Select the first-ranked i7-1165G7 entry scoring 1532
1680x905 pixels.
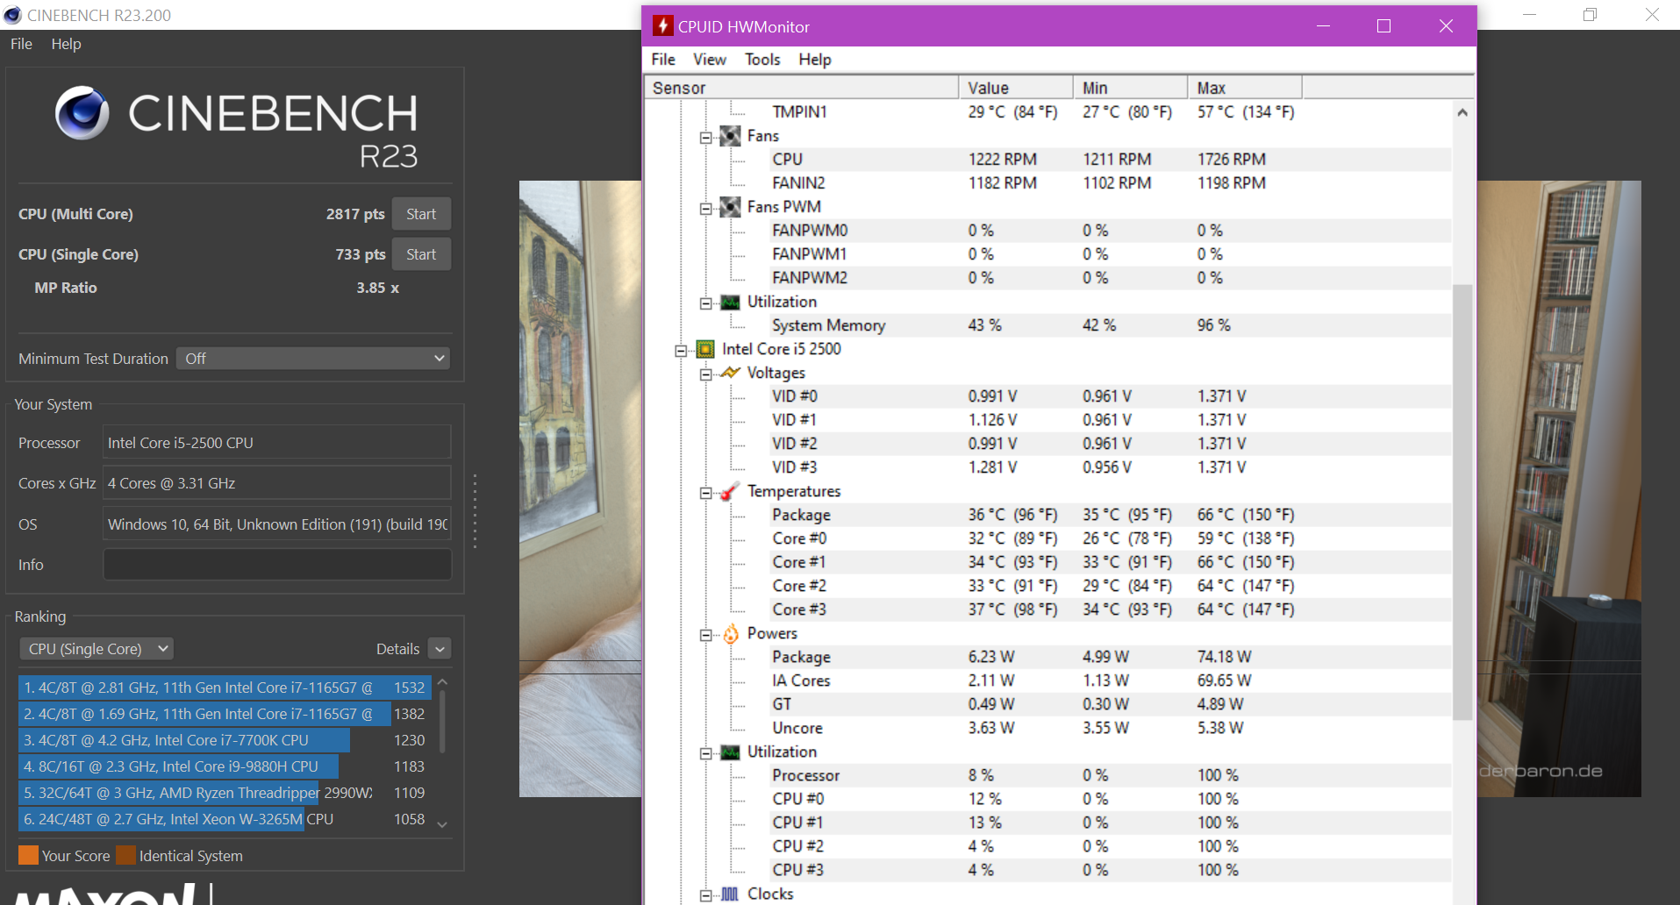pyautogui.click(x=225, y=688)
